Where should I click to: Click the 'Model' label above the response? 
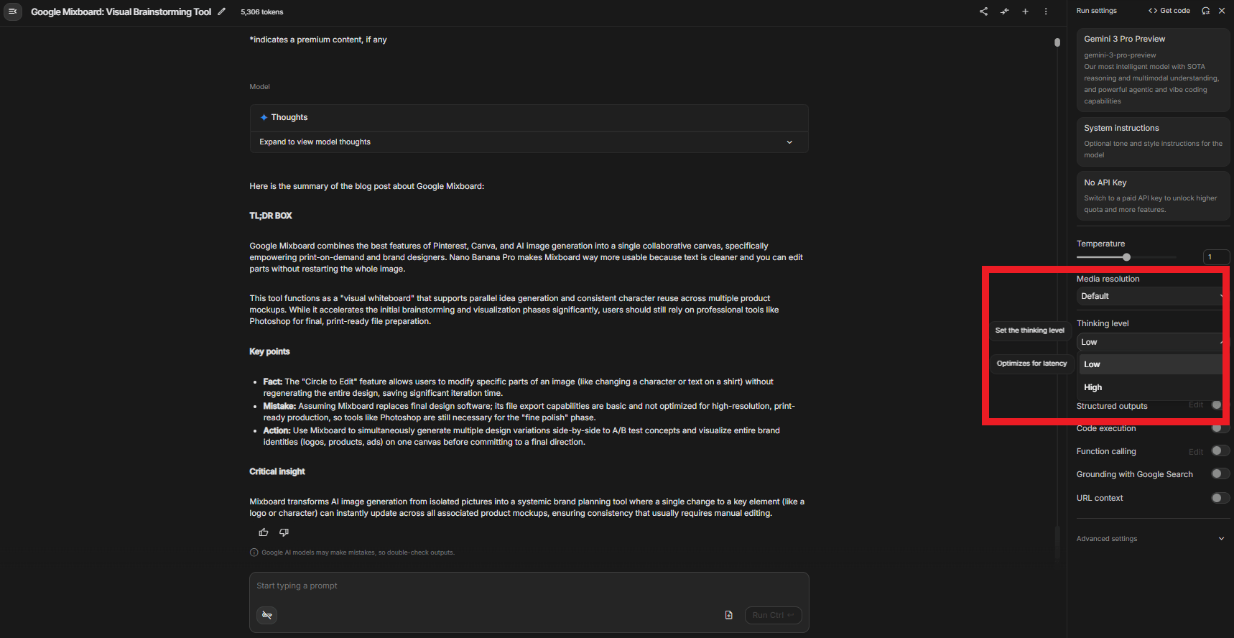(259, 87)
